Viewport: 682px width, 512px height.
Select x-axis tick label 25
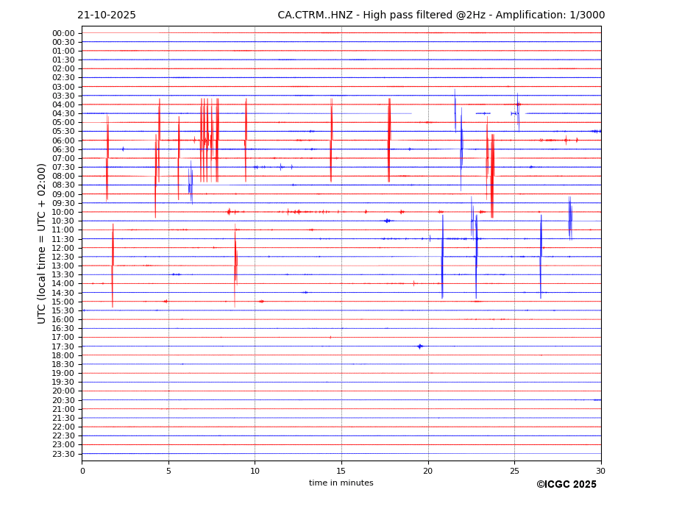coord(514,471)
